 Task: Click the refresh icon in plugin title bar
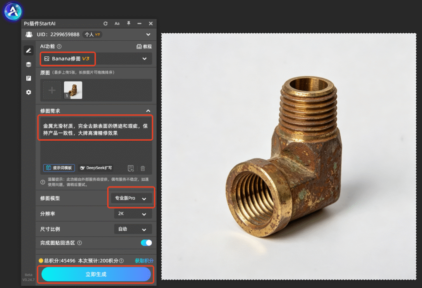[x=105, y=23]
